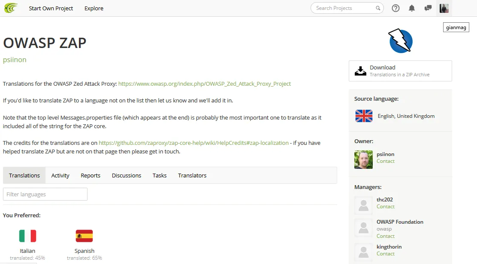Image resolution: width=477 pixels, height=264 pixels.
Task: Click psiinon name in Owner section
Action: coord(385,154)
